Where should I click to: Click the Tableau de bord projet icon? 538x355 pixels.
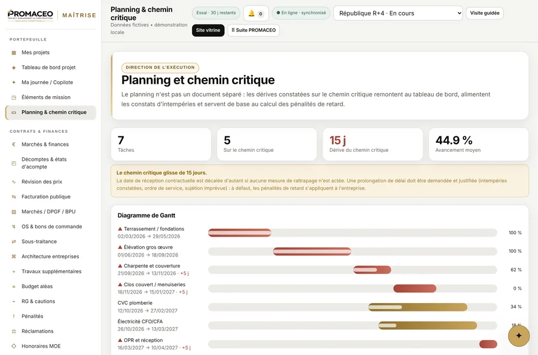pos(14,68)
